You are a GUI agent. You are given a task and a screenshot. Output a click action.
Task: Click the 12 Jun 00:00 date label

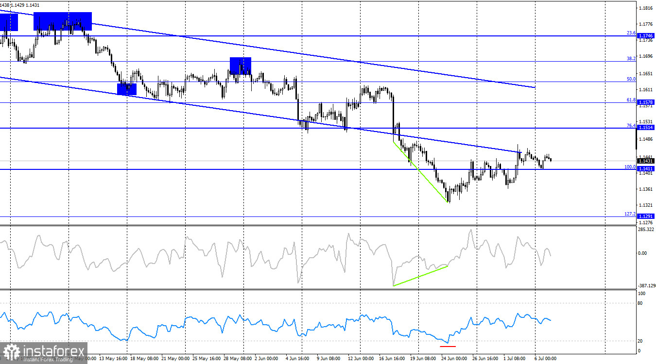pyautogui.click(x=361, y=359)
